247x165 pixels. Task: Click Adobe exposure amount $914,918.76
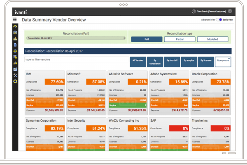(x=179, y=110)
